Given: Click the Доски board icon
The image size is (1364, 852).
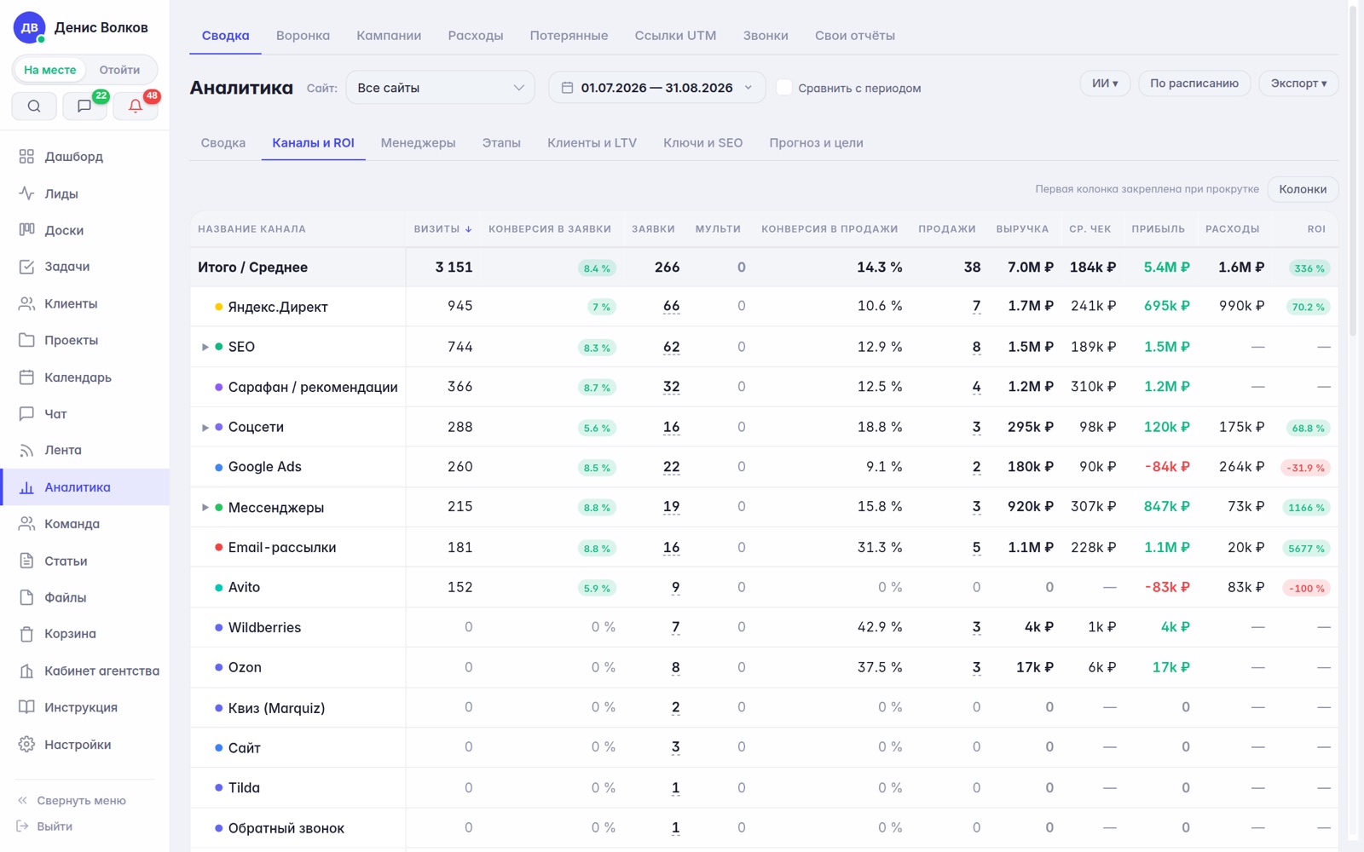Looking at the screenshot, I should 26,230.
